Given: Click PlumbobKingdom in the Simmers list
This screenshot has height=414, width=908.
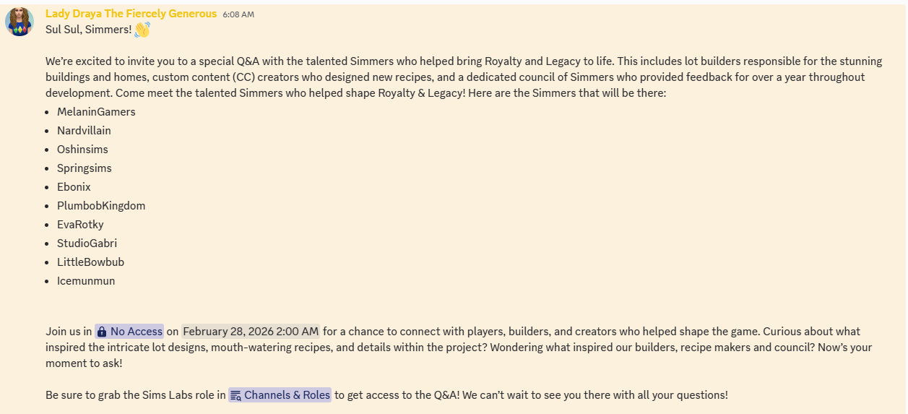Looking at the screenshot, I should (x=101, y=206).
